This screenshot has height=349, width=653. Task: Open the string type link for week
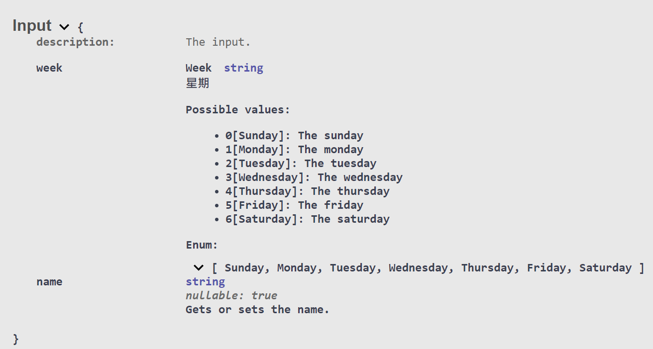click(x=243, y=68)
